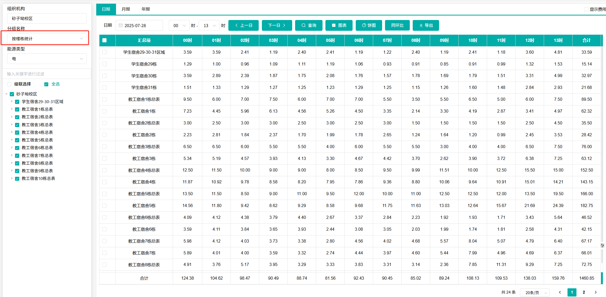Click the 上一日 button
This screenshot has width=606, height=297.
pyautogui.click(x=243, y=25)
